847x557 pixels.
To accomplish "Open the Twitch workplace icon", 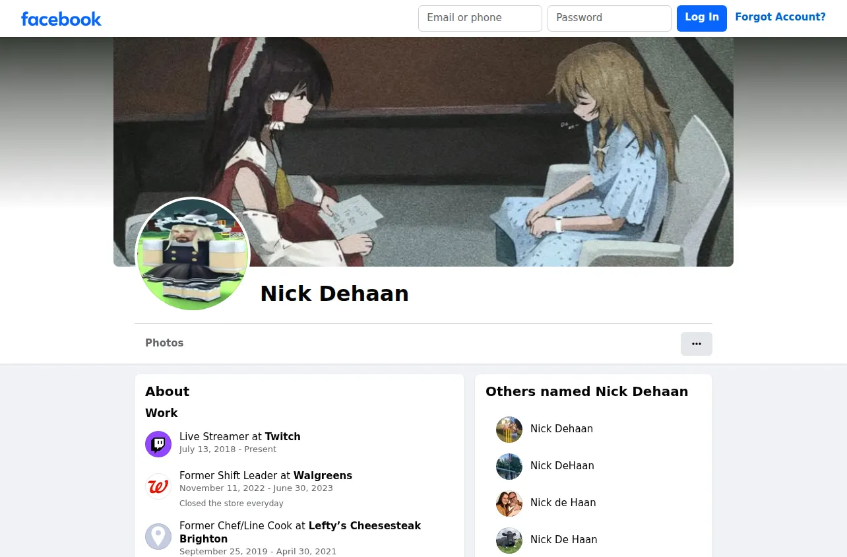I will tap(158, 444).
